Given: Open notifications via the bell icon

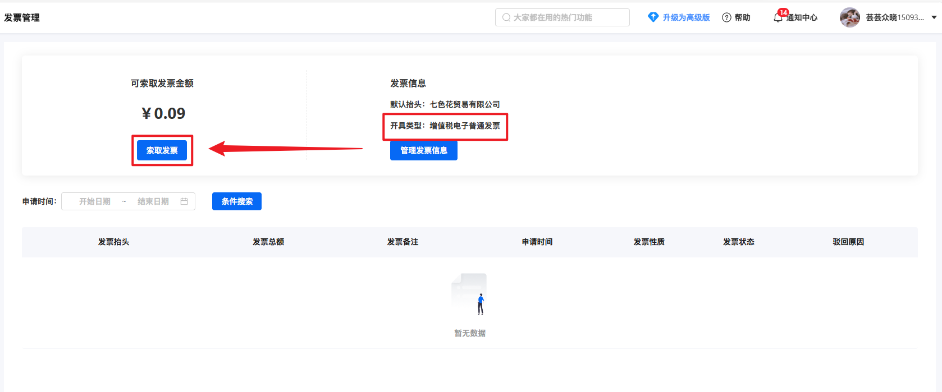Looking at the screenshot, I should (778, 19).
